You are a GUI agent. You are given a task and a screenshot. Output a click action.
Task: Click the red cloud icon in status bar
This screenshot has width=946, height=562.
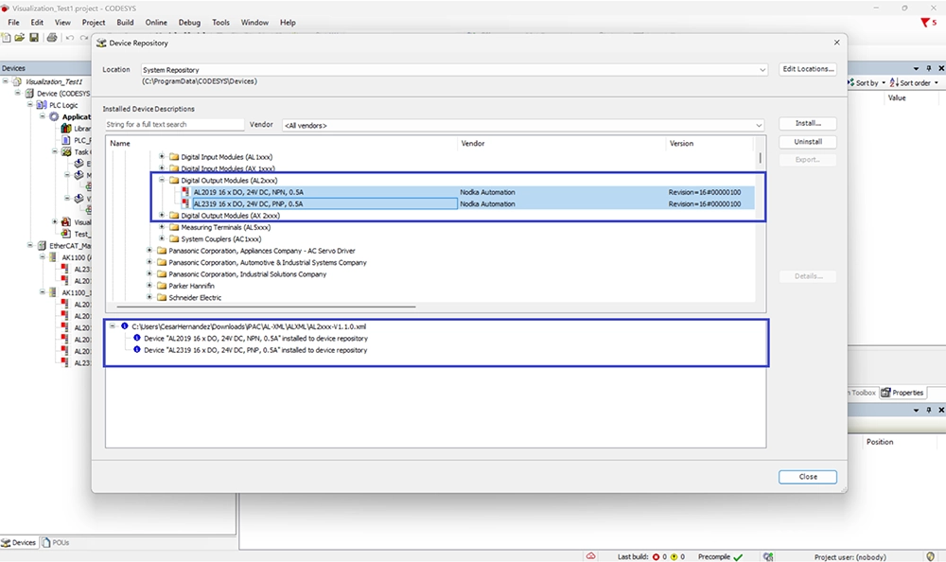tap(590, 556)
